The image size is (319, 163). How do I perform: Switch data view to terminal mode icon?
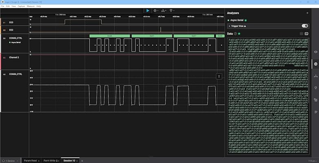pos(306,33)
